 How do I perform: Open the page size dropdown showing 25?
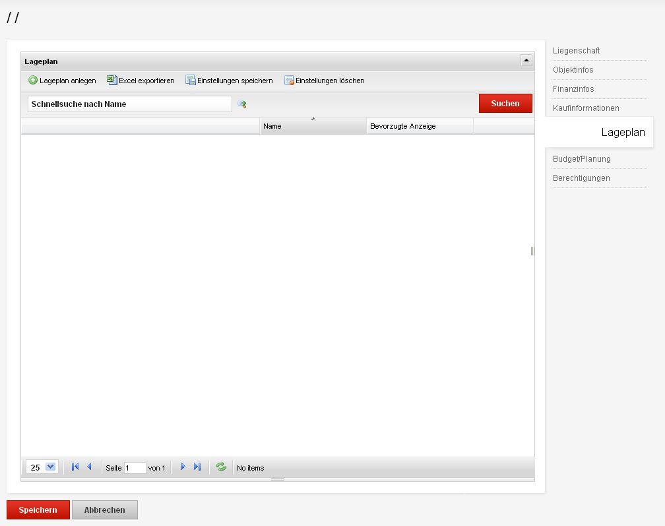[x=51, y=467]
